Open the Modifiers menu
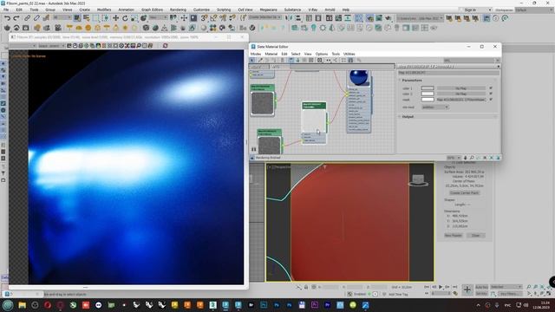Viewport: 555px width, 312px height. [x=104, y=10]
